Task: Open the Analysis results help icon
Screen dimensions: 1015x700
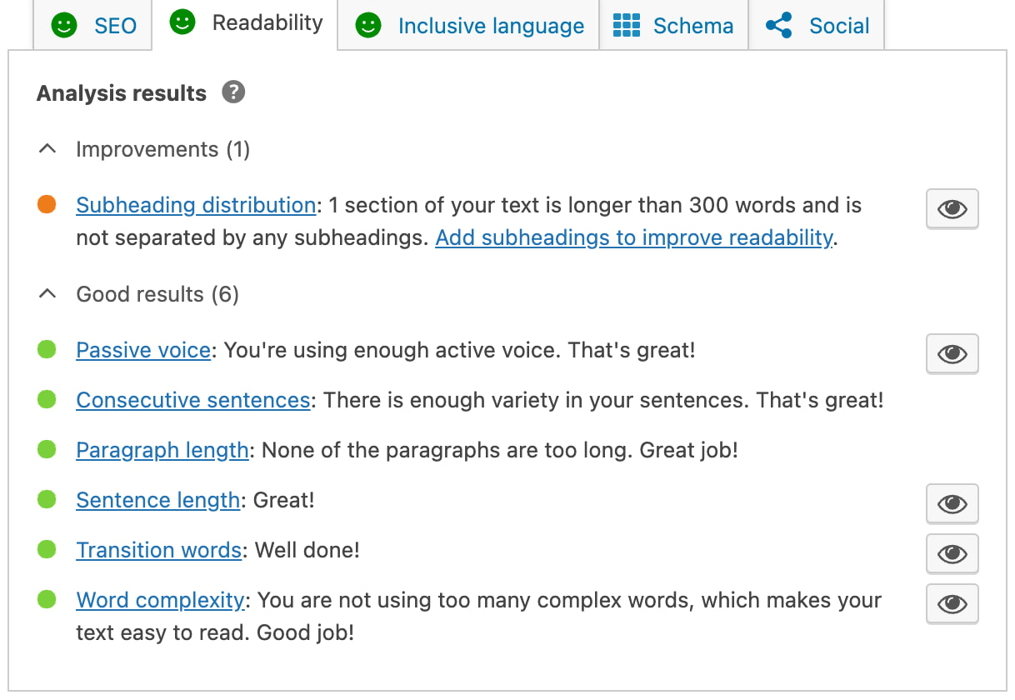Action: click(x=233, y=92)
